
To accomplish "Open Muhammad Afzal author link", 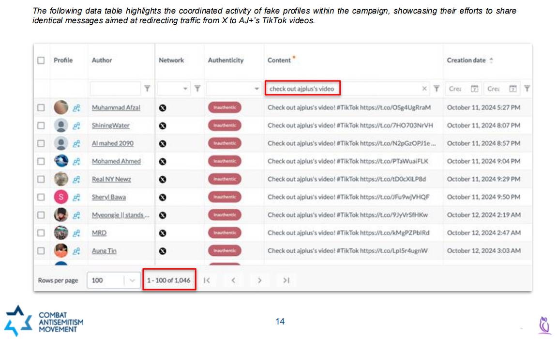I will pyautogui.click(x=116, y=108).
